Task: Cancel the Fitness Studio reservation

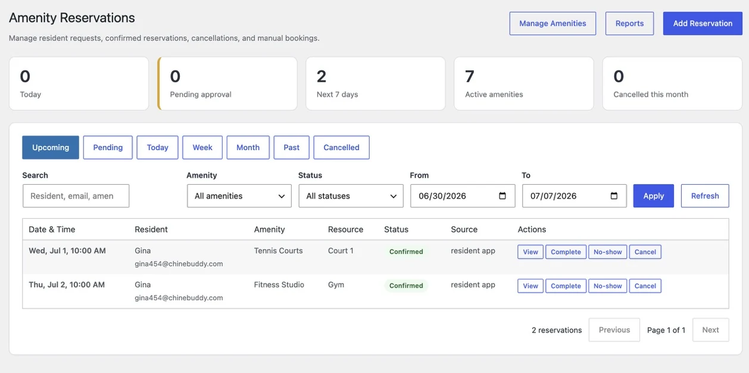Action: [x=645, y=286]
